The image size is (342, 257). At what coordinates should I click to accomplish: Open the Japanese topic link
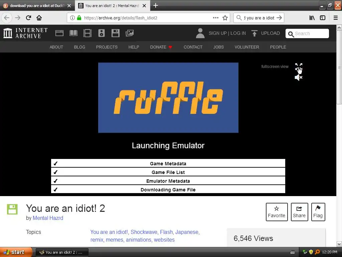[x=187, y=232]
